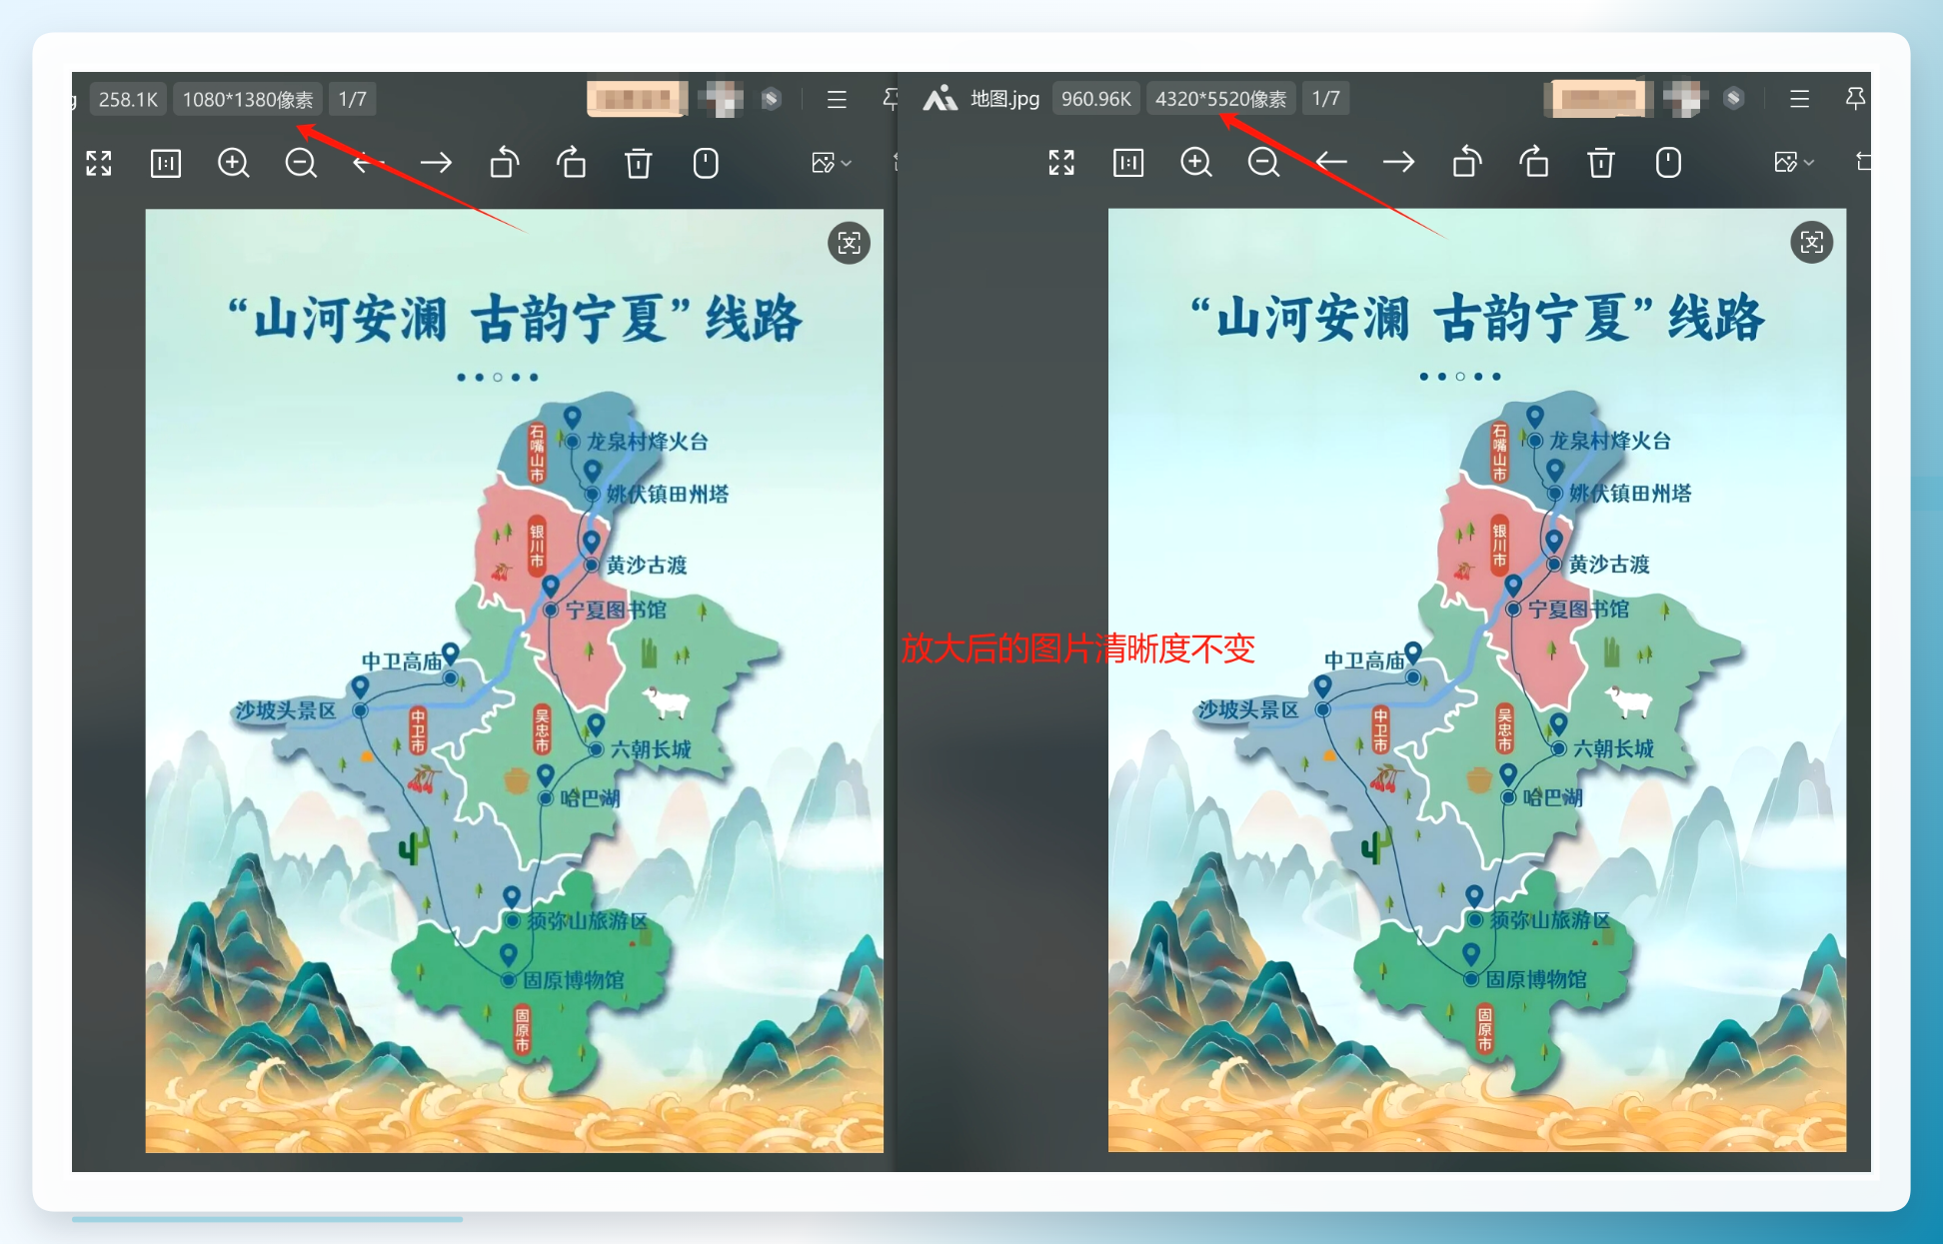
Task: Click text recognition icon on left map image
Action: click(x=850, y=243)
